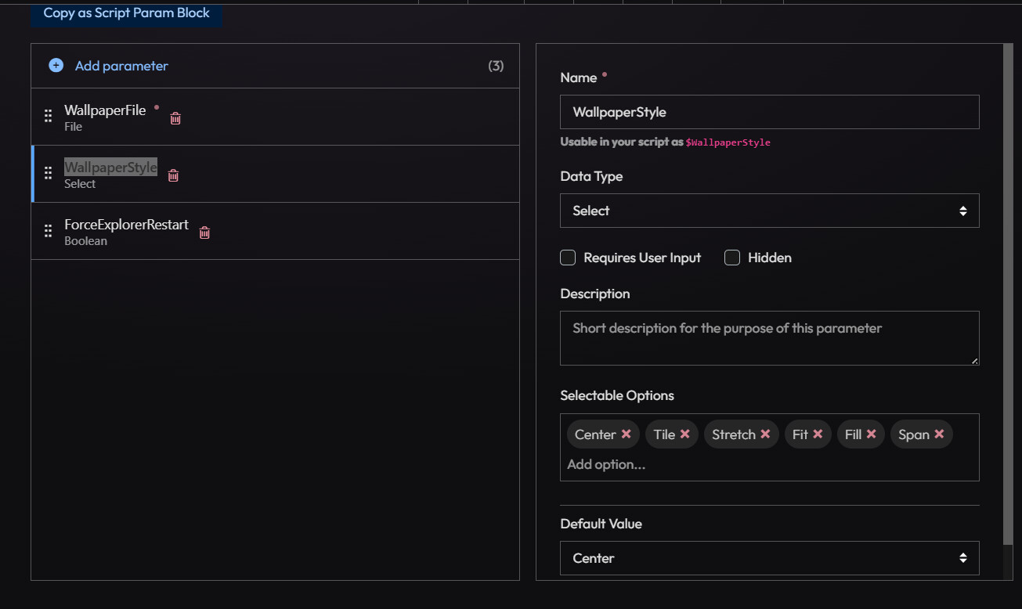This screenshot has width=1022, height=609.
Task: Click the properties panel vertical scrollbar
Action: pyautogui.click(x=1007, y=294)
